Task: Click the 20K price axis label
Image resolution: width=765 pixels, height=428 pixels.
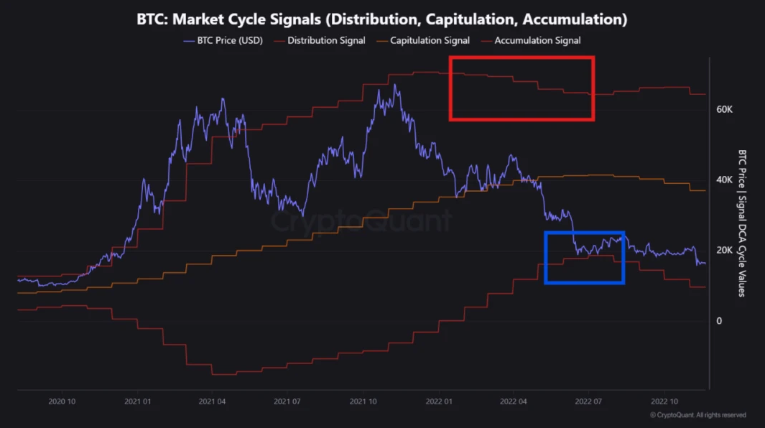Action: [724, 251]
